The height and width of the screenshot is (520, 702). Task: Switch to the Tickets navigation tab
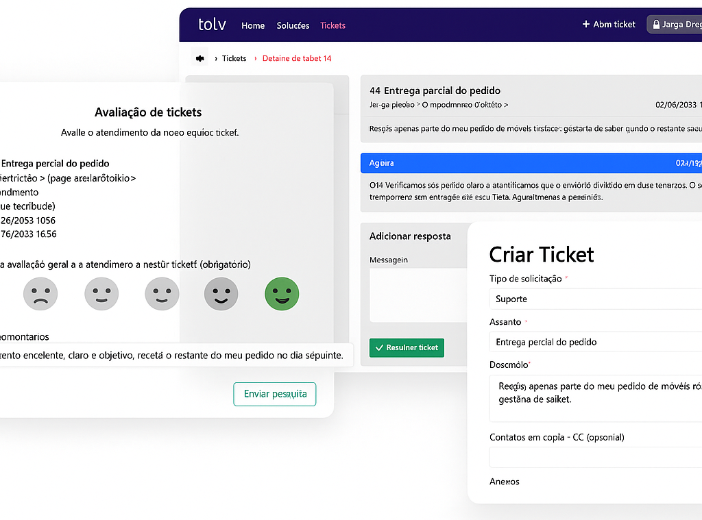click(x=332, y=25)
